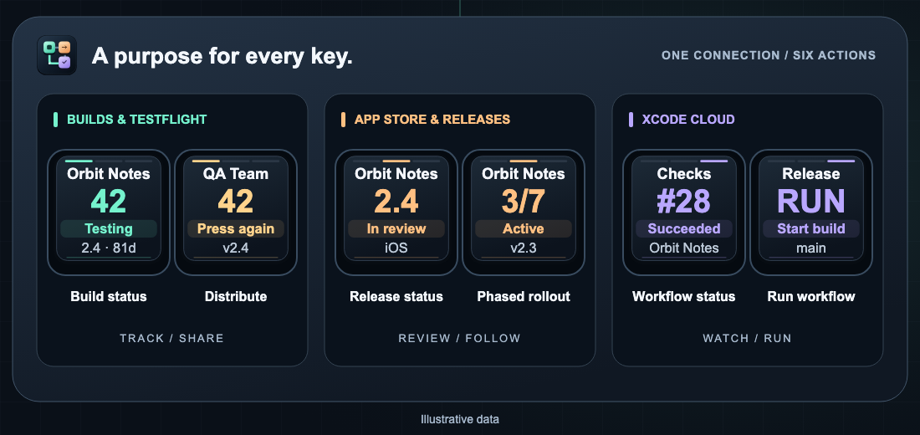Click the Workflow status label
This screenshot has width=920, height=435.
[x=683, y=296]
